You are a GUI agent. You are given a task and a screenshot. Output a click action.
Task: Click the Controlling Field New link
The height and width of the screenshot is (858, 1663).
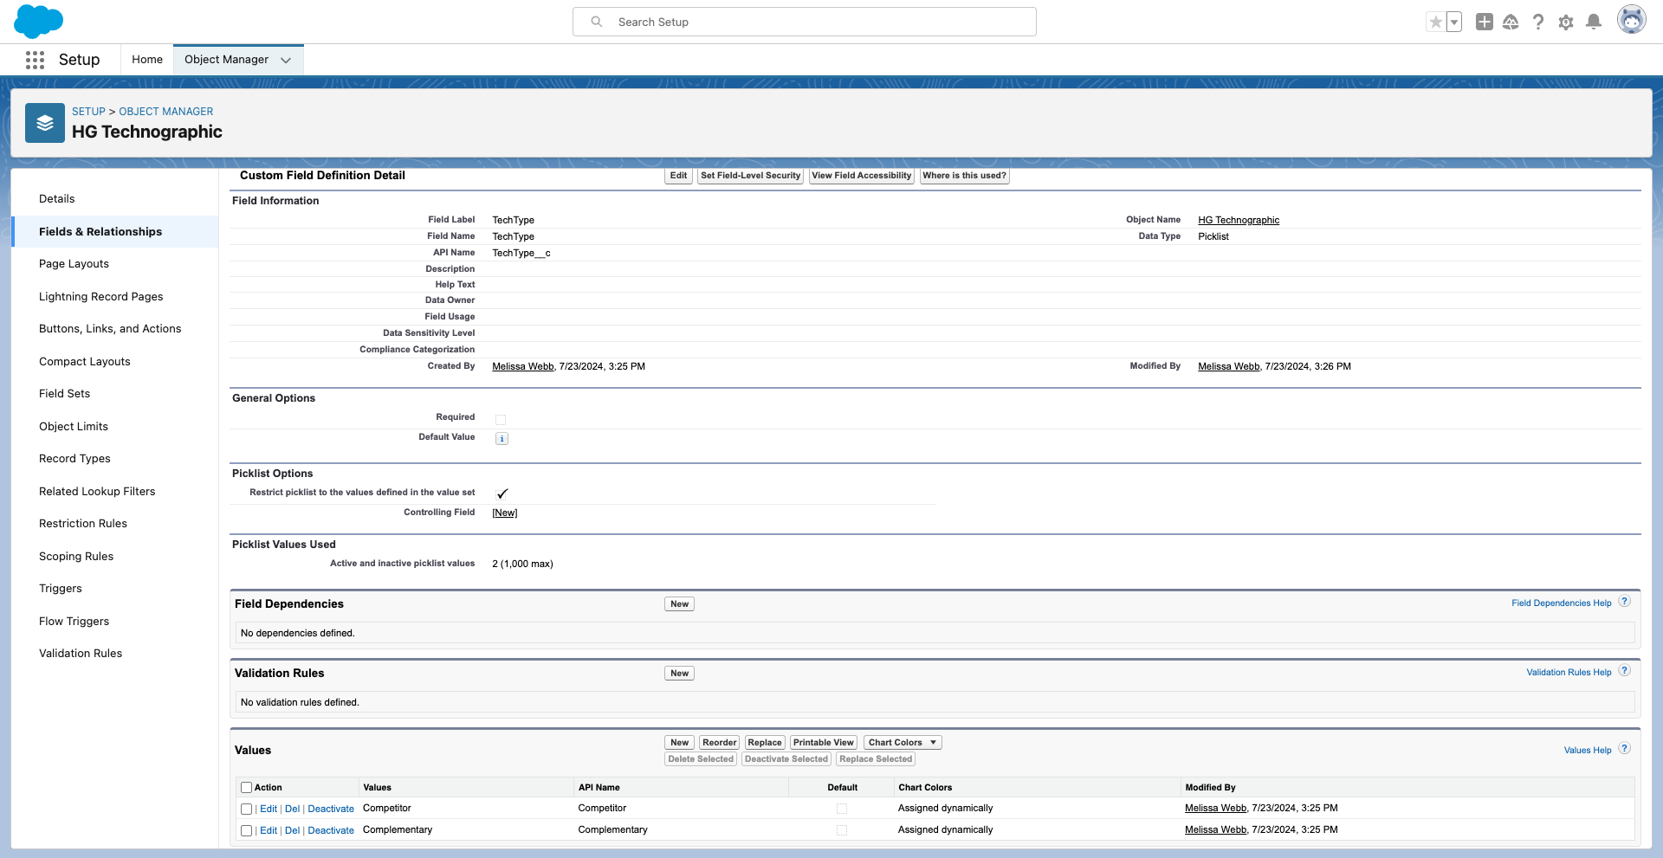505,513
